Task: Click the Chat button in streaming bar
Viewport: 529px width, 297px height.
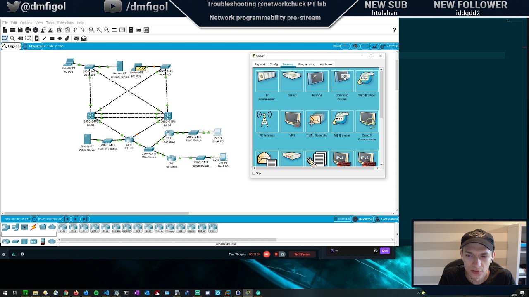Action: (385, 251)
